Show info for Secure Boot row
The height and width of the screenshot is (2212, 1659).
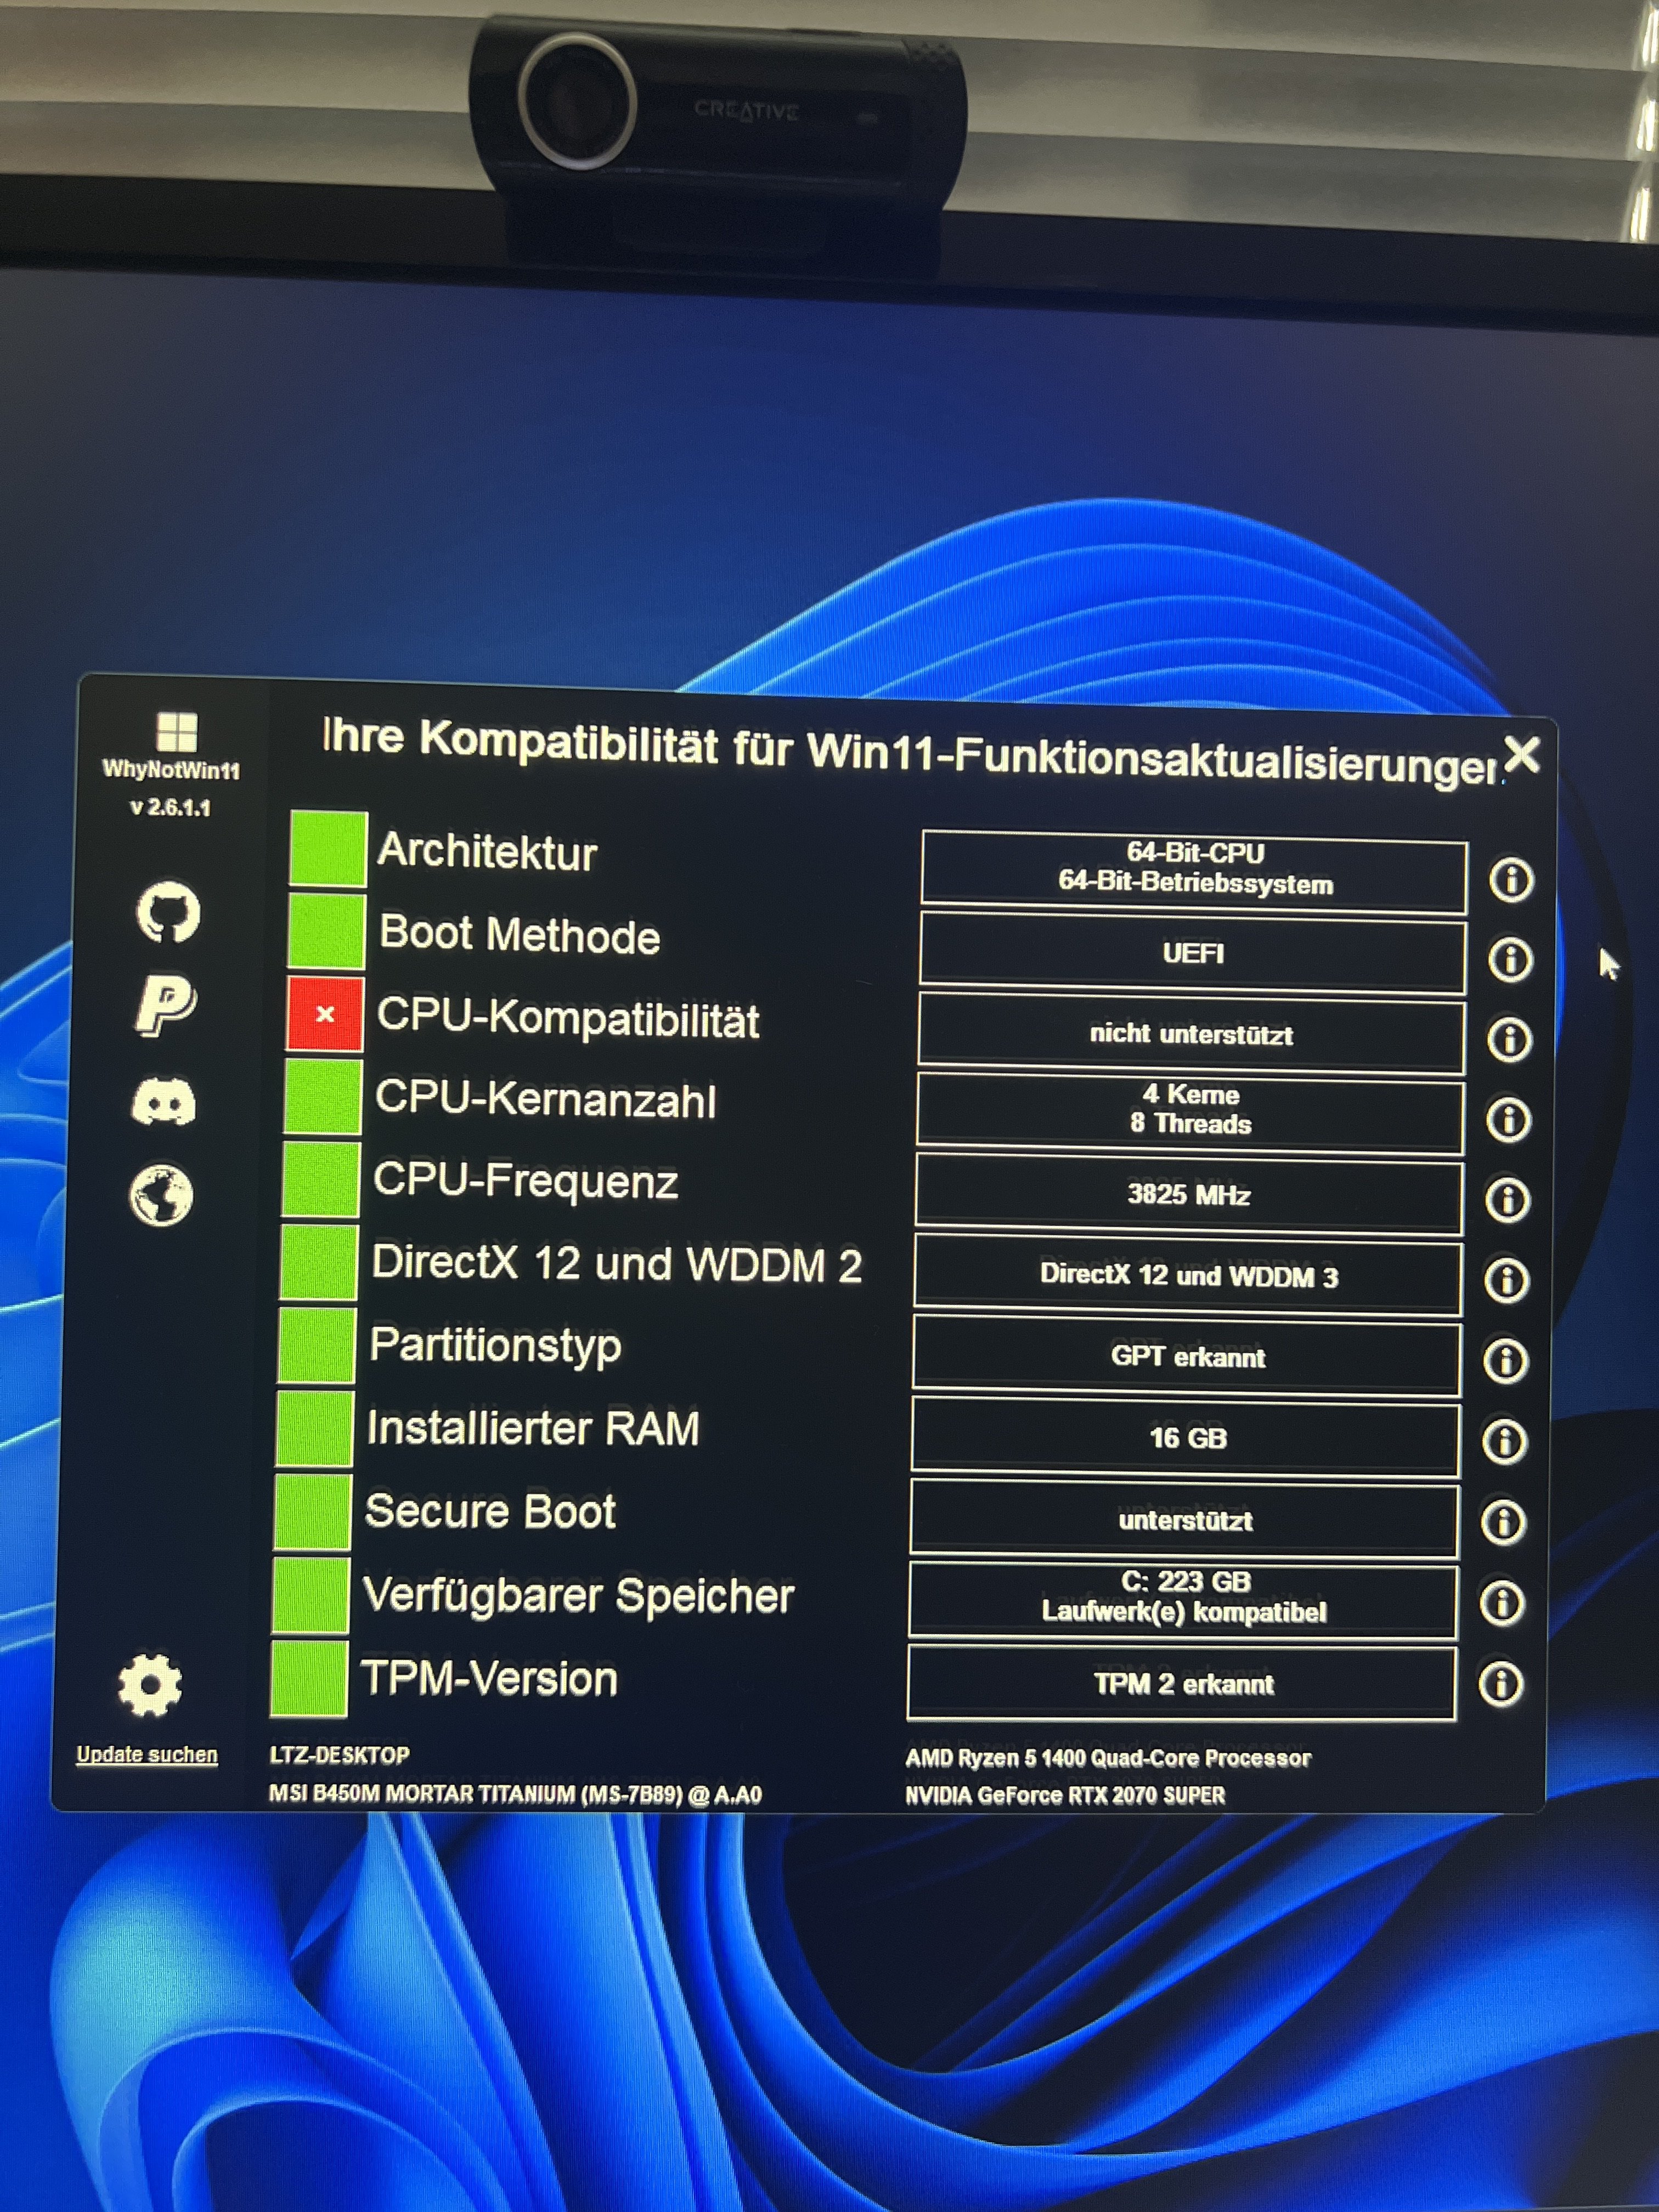pyautogui.click(x=1503, y=1522)
